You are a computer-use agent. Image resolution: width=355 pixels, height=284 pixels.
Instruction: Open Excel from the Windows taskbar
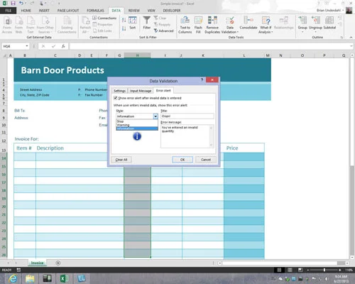point(65,278)
